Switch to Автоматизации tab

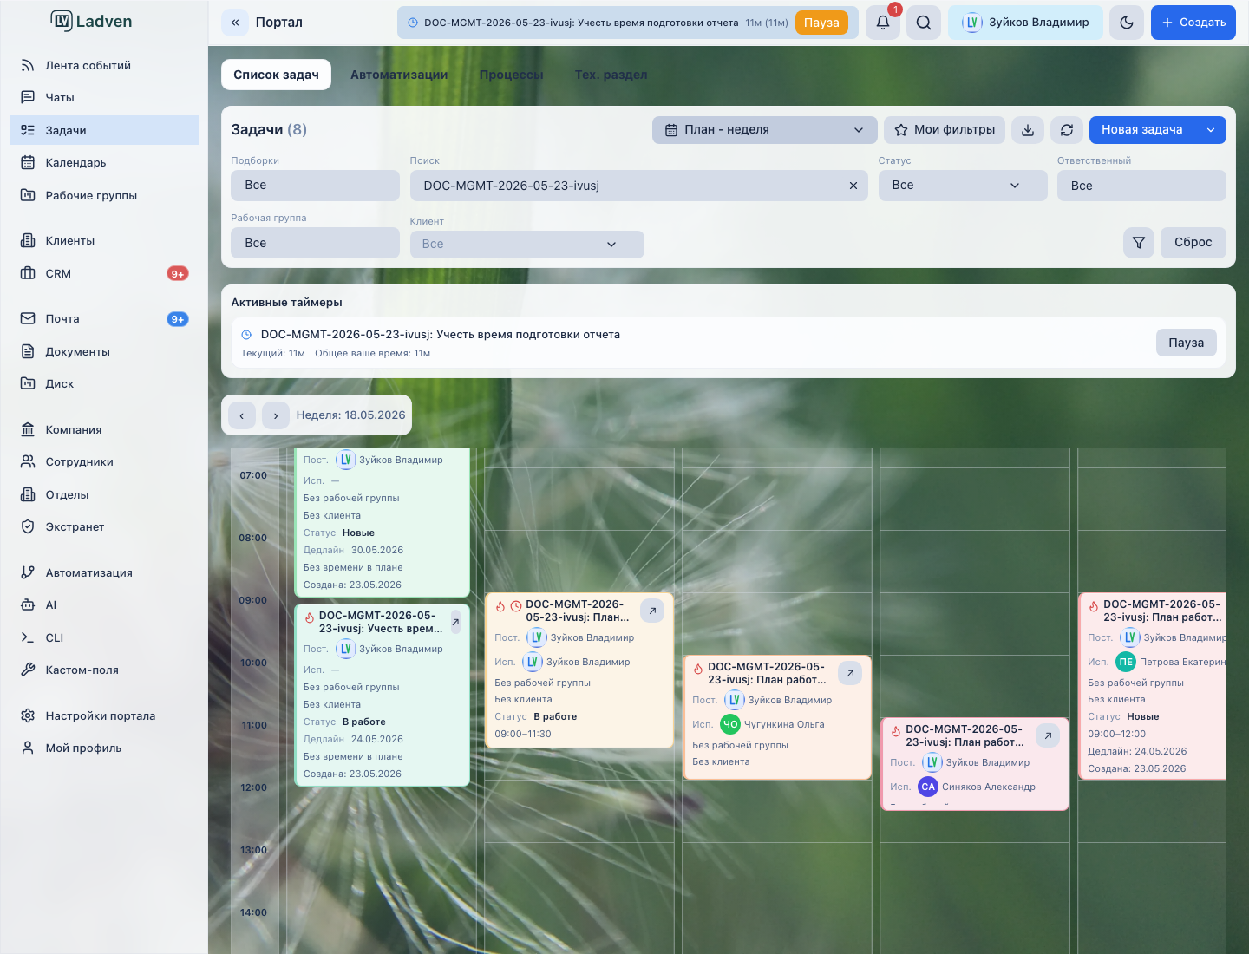[399, 75]
